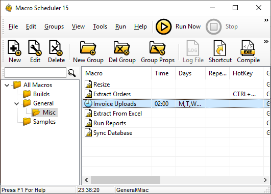
Task: Click the Delete macro toolbar icon
Action: point(56,48)
